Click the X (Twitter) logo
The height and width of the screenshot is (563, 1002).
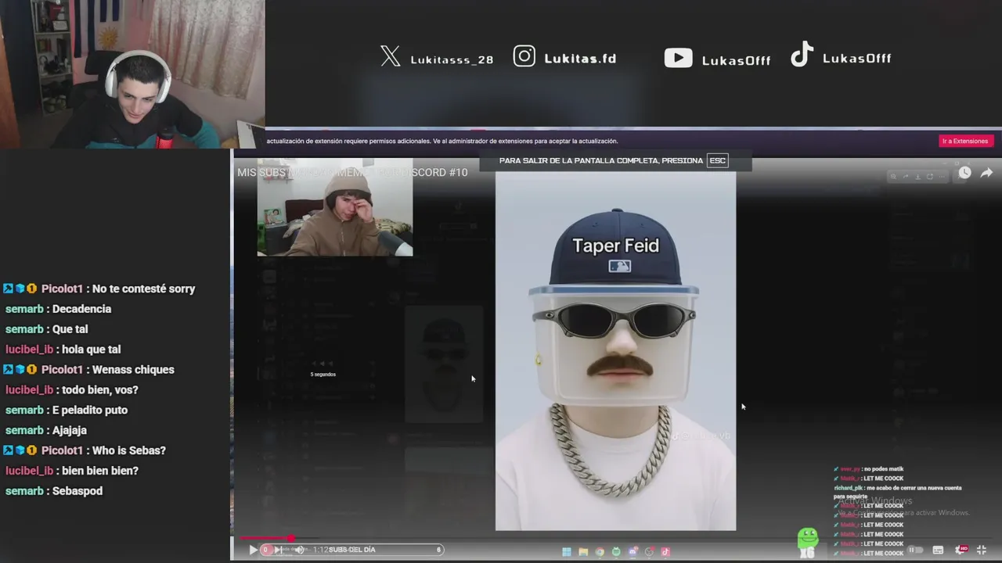pos(390,56)
